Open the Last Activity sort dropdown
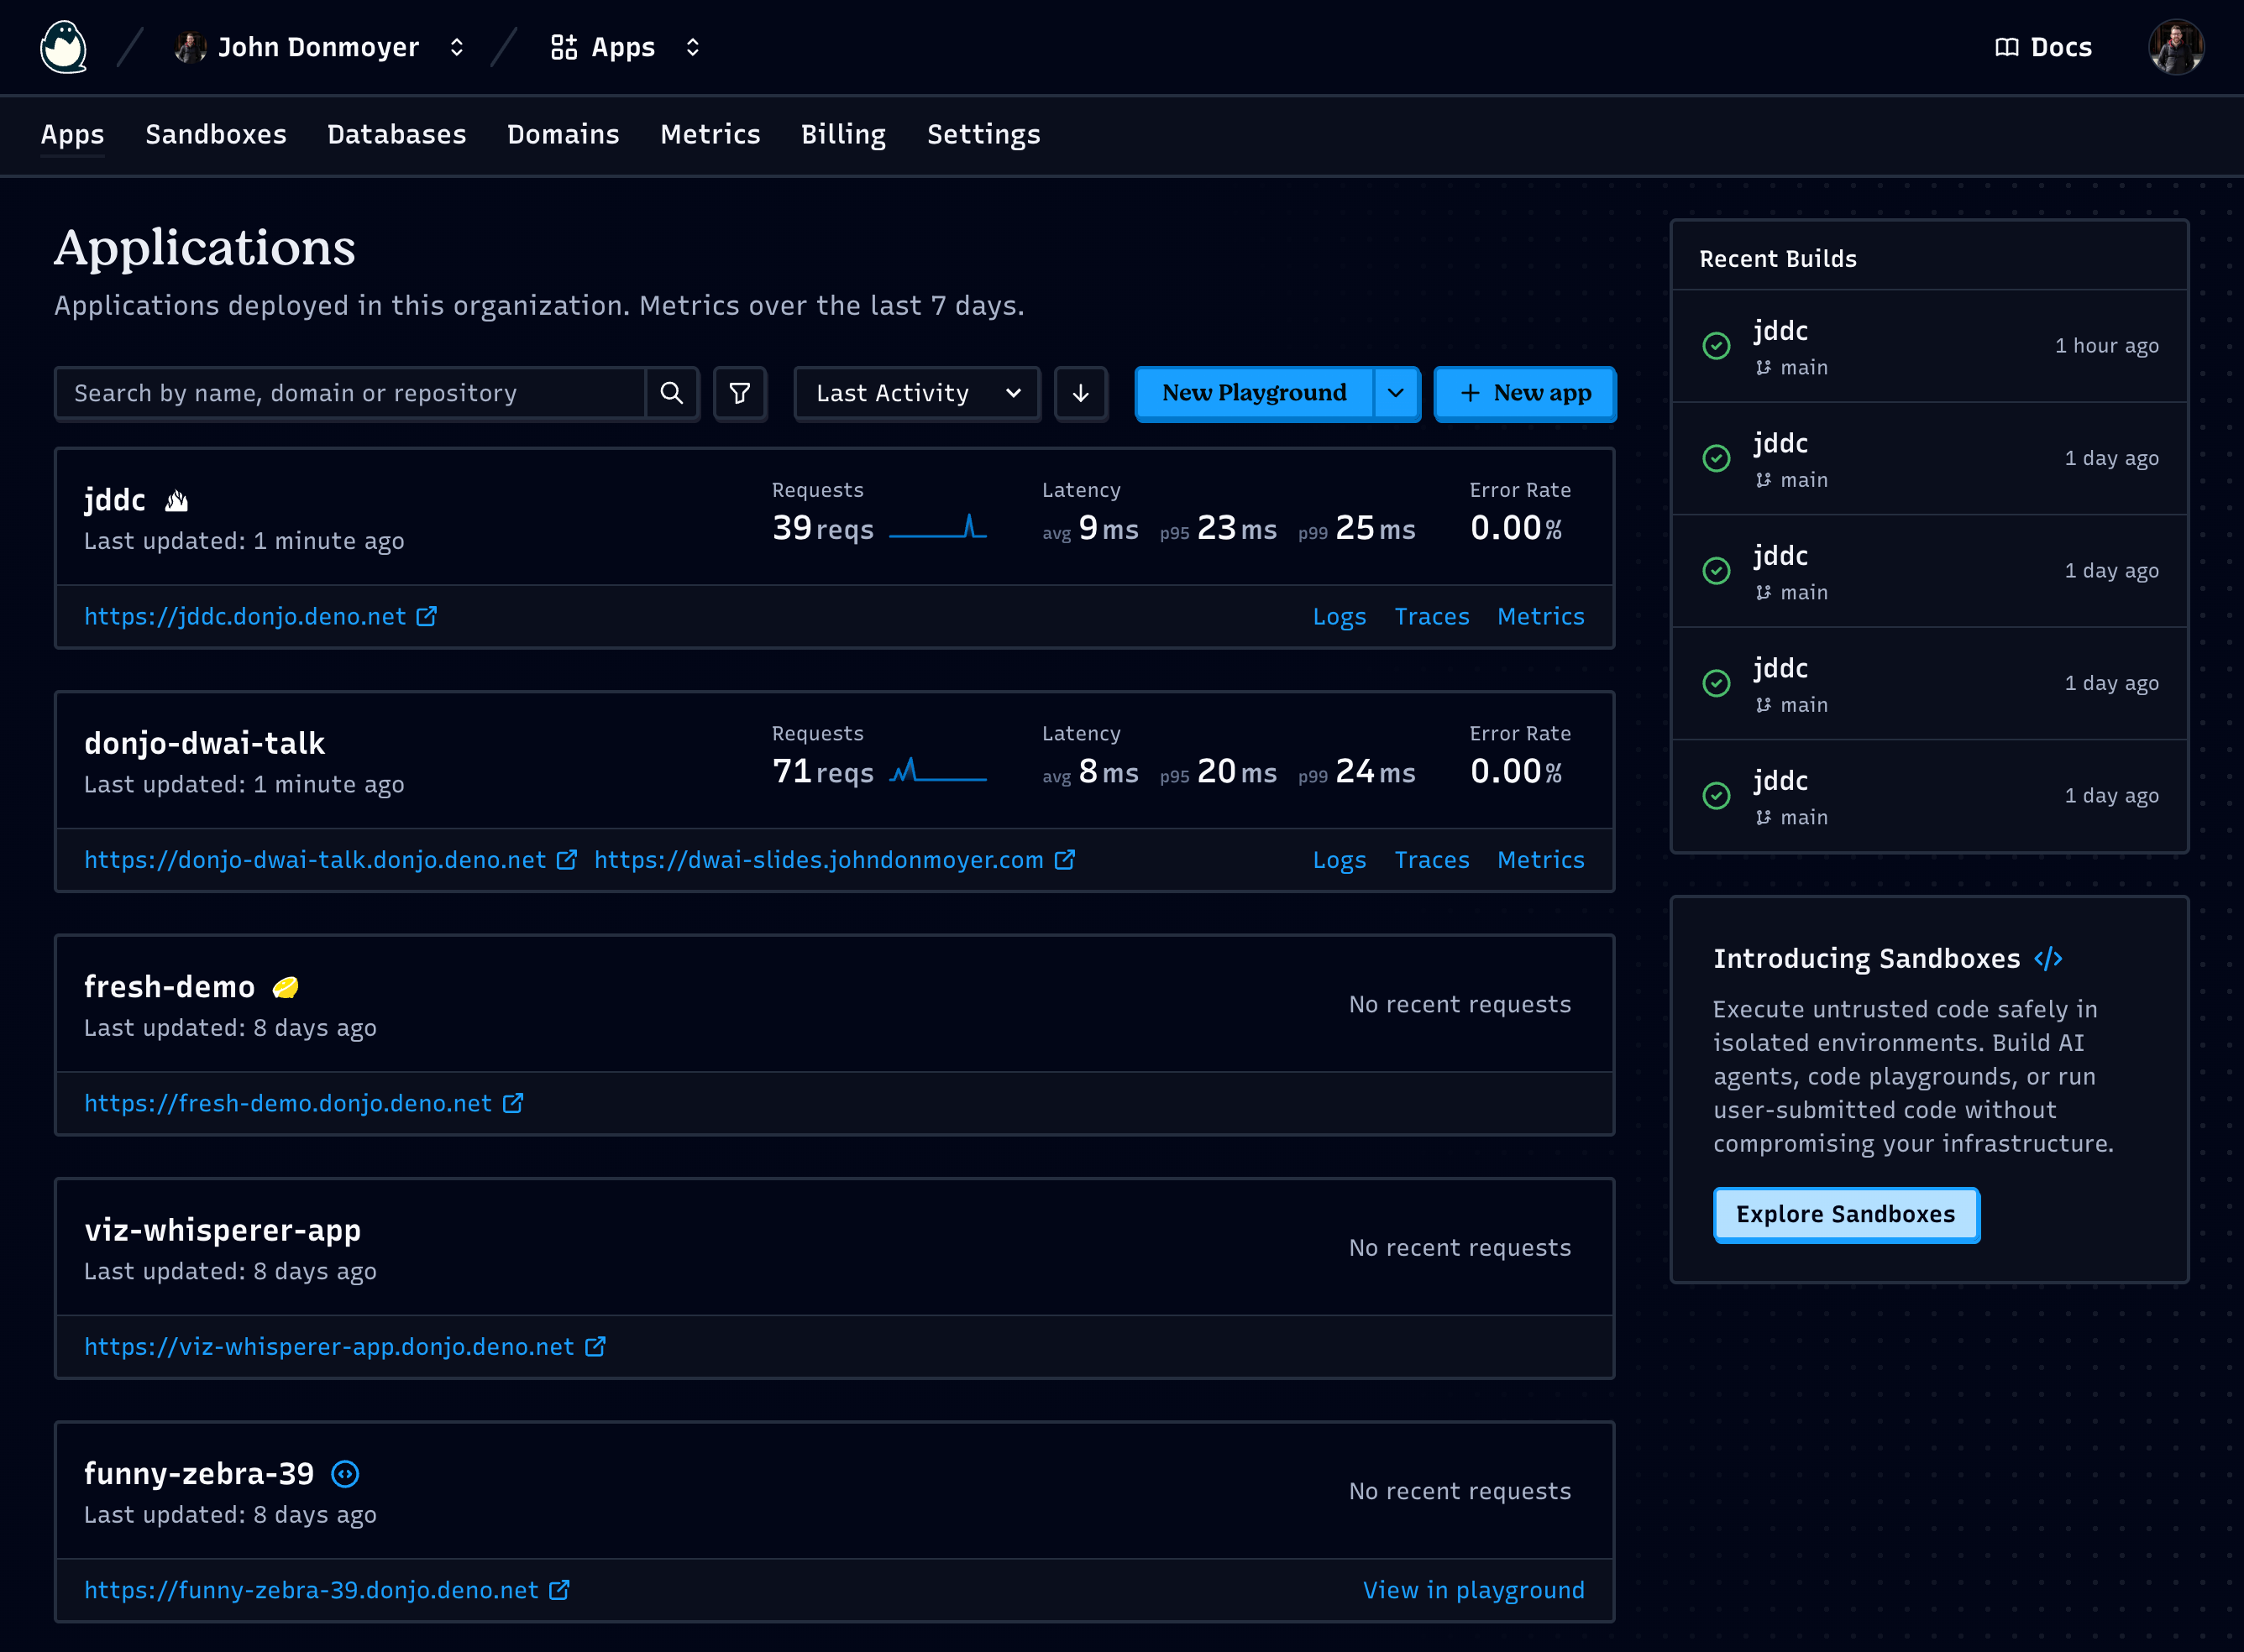2244x1652 pixels. (x=915, y=393)
